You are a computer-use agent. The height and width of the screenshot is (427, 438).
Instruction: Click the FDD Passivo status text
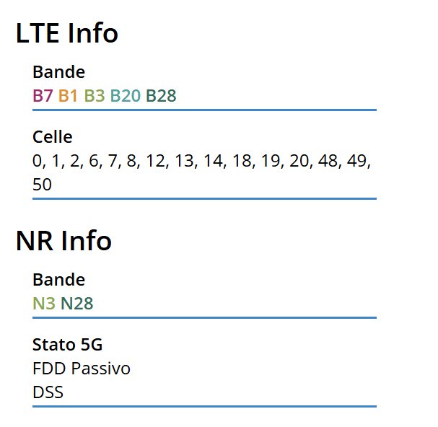click(x=82, y=369)
